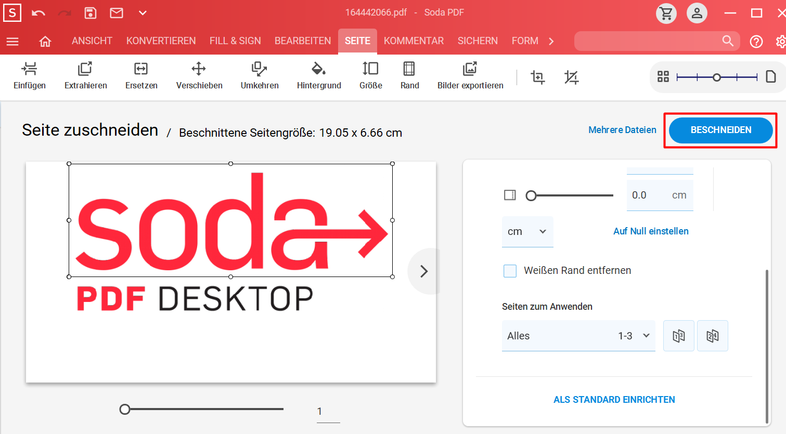Switch to the ANSICHT tab
Image resolution: width=786 pixels, height=434 pixels.
(x=92, y=41)
